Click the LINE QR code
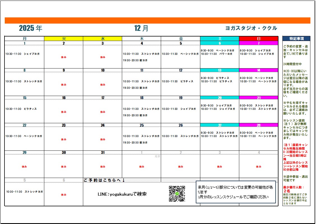 click(x=177, y=194)
